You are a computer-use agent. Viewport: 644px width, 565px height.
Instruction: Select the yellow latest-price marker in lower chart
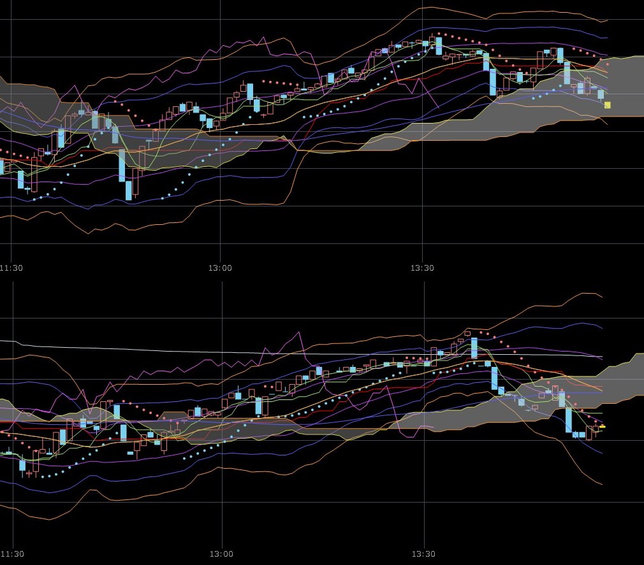point(602,426)
